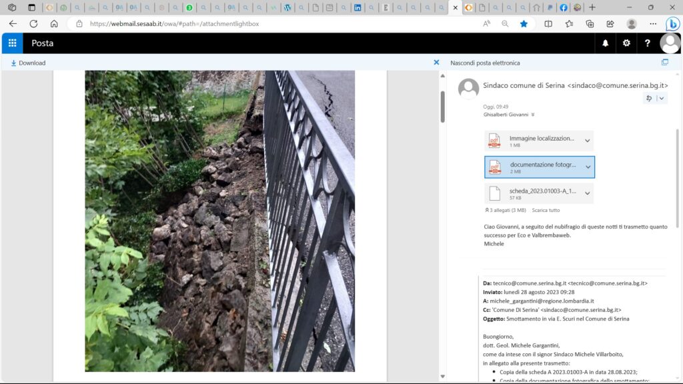Screen dimensions: 683x384
Task: Open email in separate window icon
Action: point(664,63)
